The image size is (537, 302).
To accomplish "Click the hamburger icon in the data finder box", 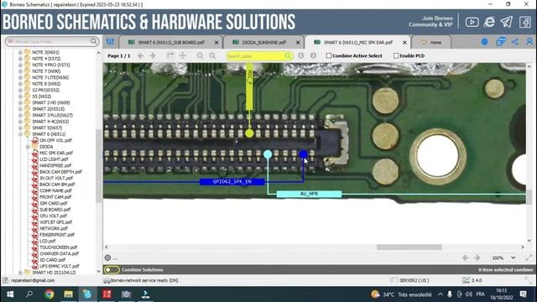I will click(10, 41).
